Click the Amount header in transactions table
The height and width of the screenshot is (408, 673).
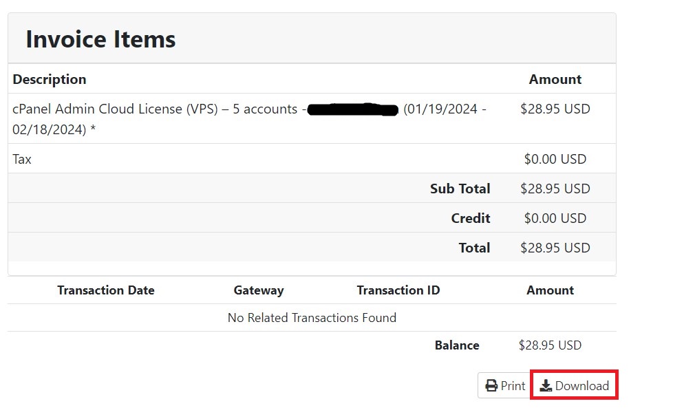point(550,290)
